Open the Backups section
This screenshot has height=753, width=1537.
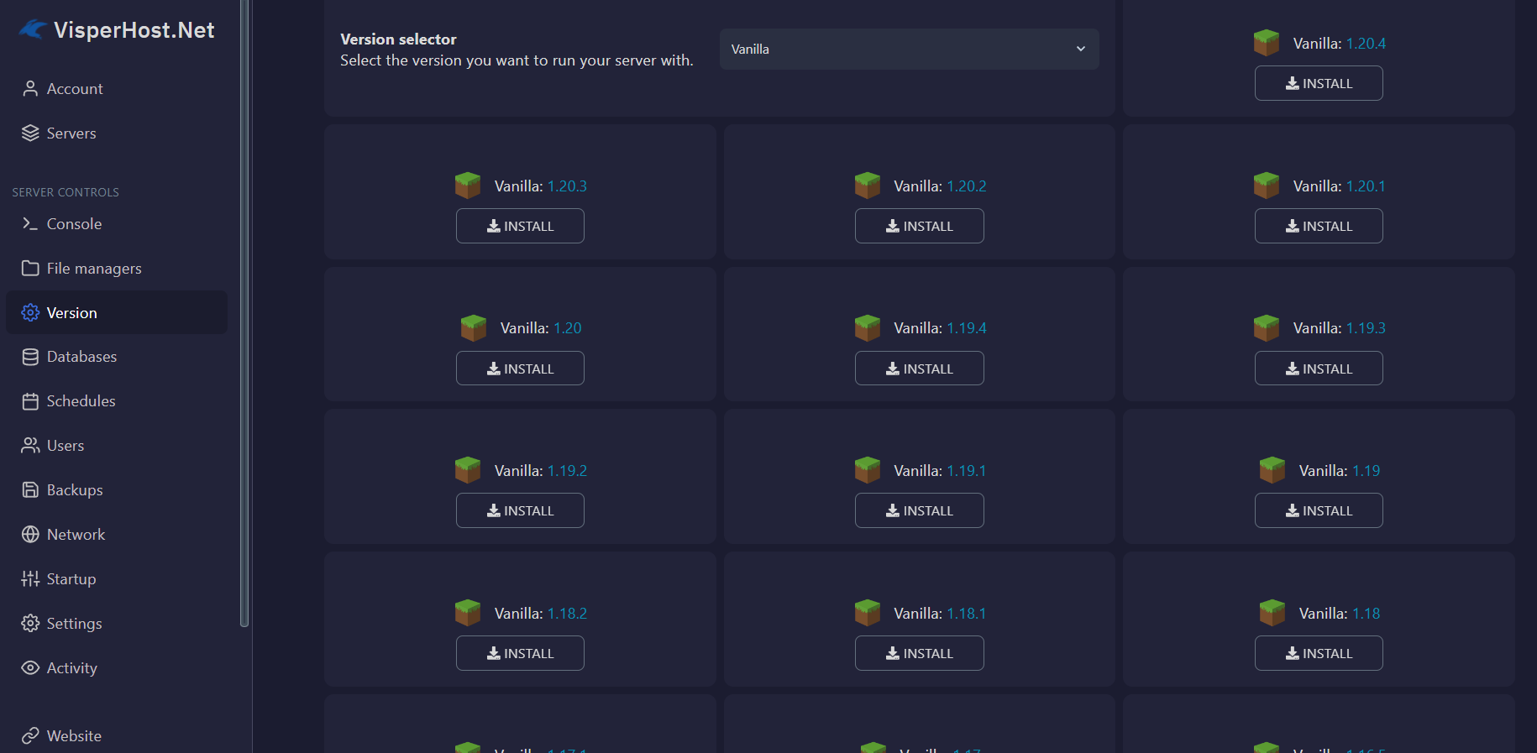pyautogui.click(x=117, y=490)
